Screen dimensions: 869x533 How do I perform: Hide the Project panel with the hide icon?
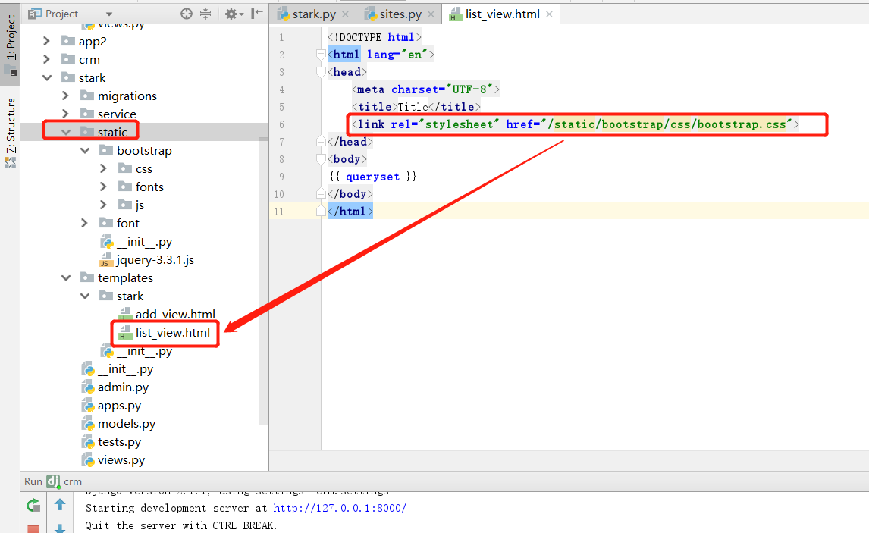(256, 14)
